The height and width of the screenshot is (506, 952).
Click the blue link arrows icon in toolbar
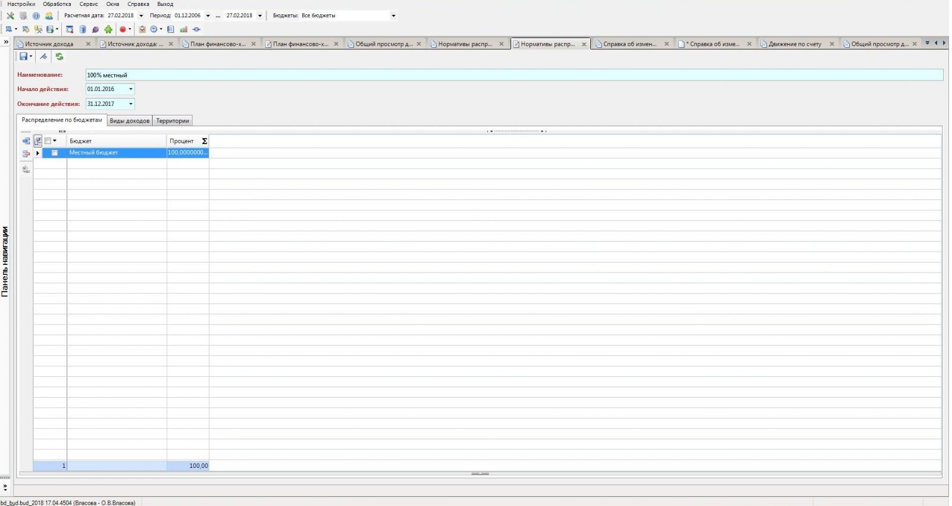click(x=196, y=29)
